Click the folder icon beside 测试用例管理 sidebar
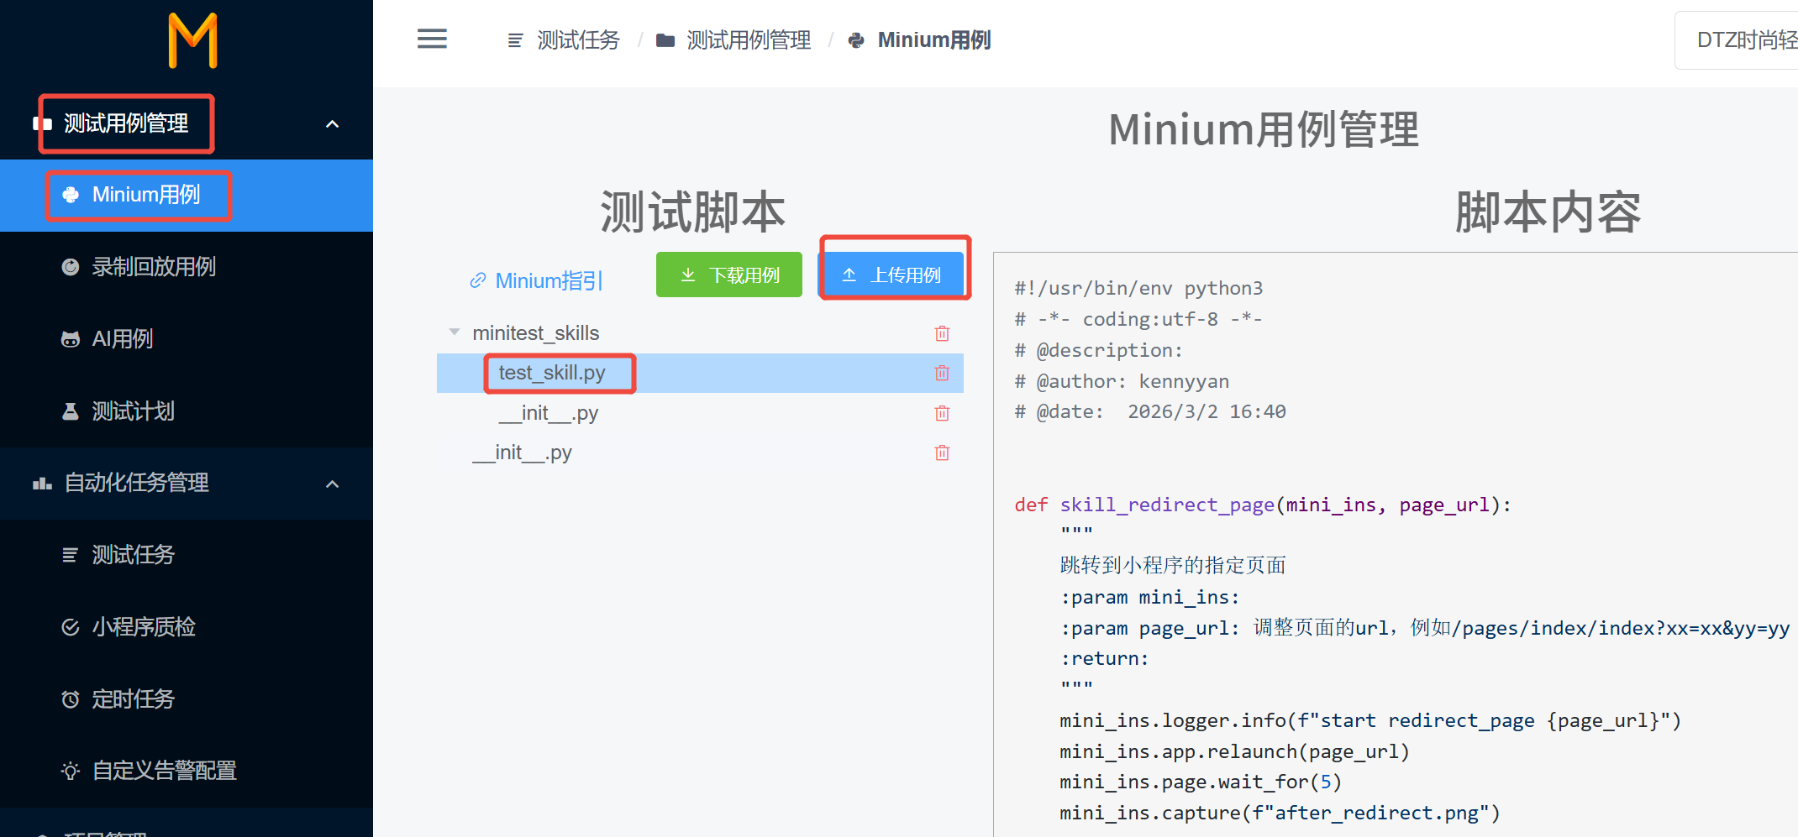The image size is (1798, 837). coord(41,124)
